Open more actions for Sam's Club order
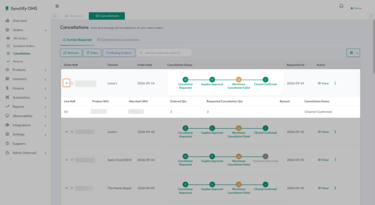375x205 pixels. (335, 160)
